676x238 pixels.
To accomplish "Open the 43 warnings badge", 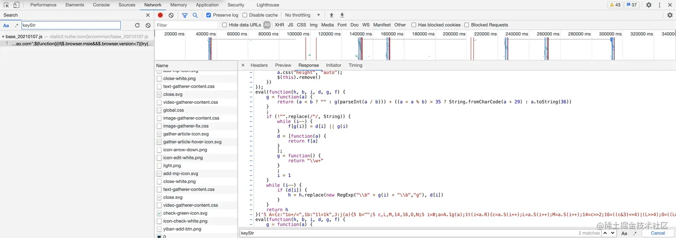I will point(615,5).
